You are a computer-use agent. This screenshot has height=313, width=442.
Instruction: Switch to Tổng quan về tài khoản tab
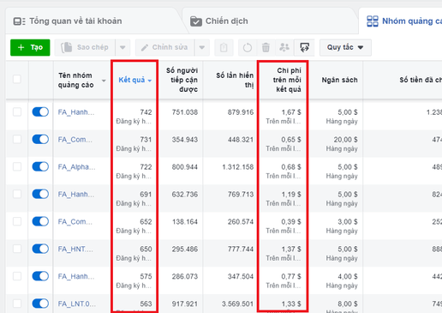[x=68, y=21]
